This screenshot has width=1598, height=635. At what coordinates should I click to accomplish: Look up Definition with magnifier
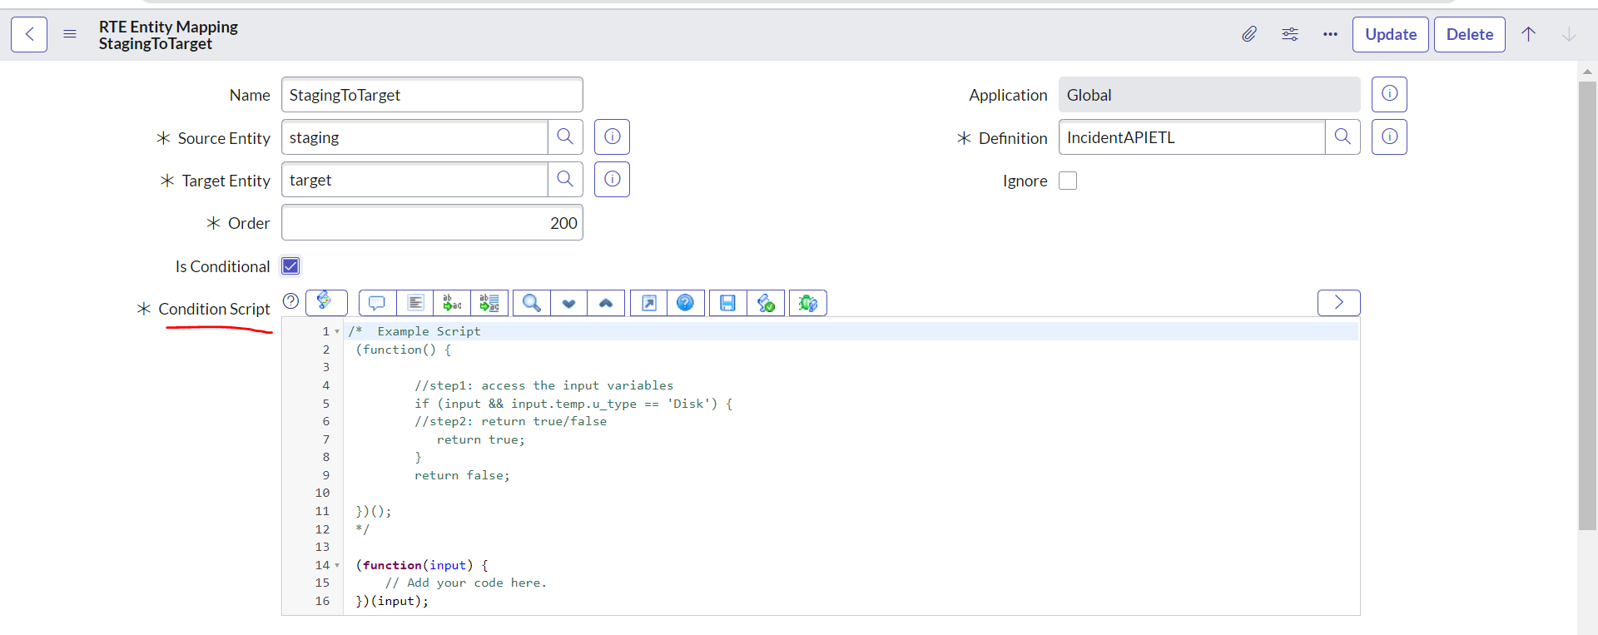coord(1342,136)
